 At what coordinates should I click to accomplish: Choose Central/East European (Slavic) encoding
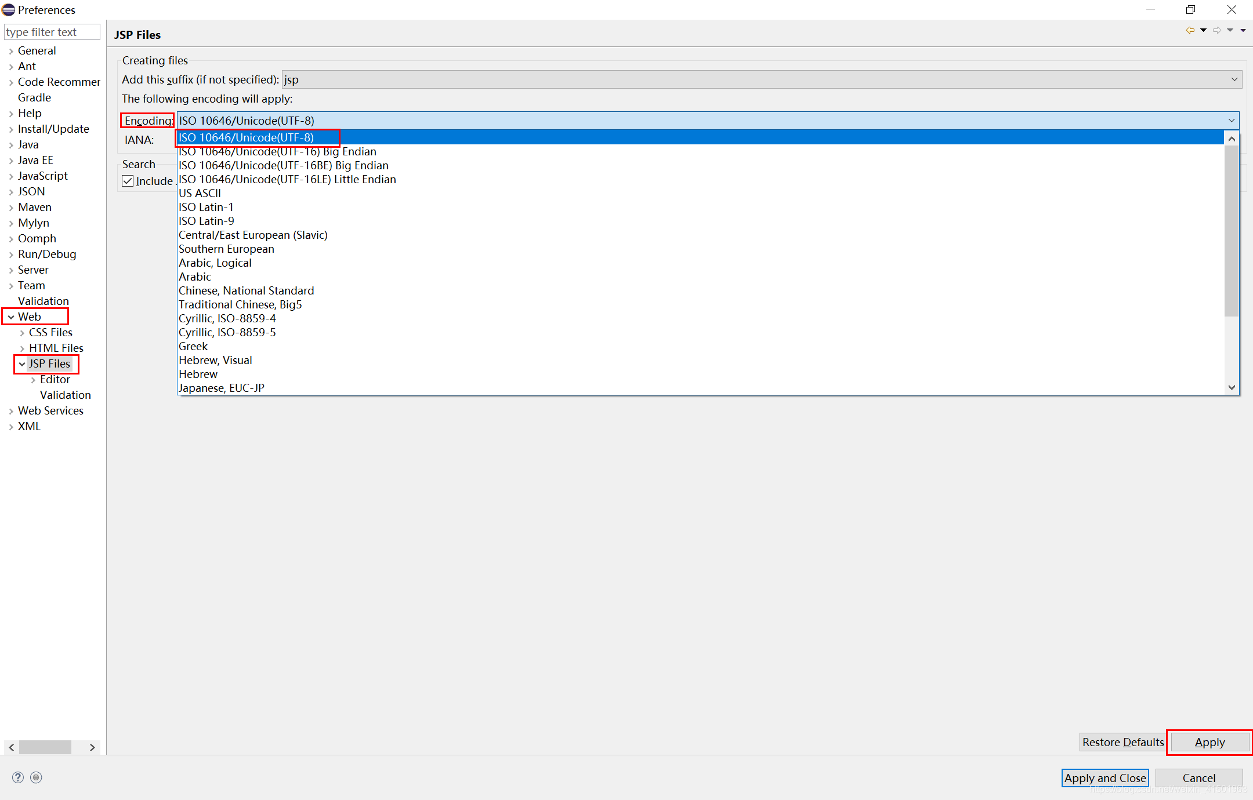pos(700,235)
